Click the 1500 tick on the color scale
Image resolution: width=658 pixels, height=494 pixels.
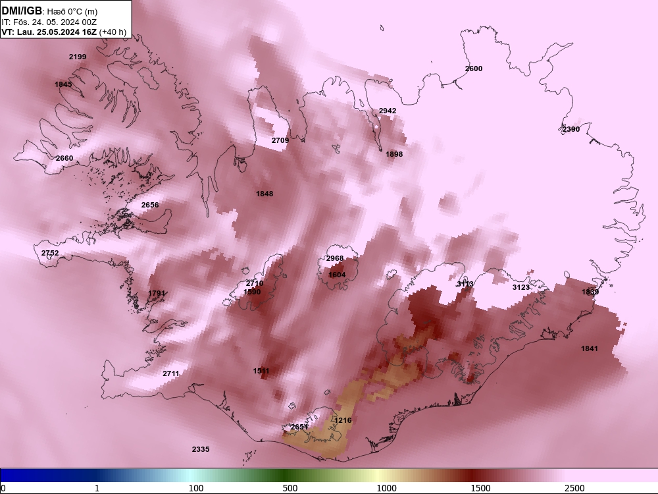[480, 488]
